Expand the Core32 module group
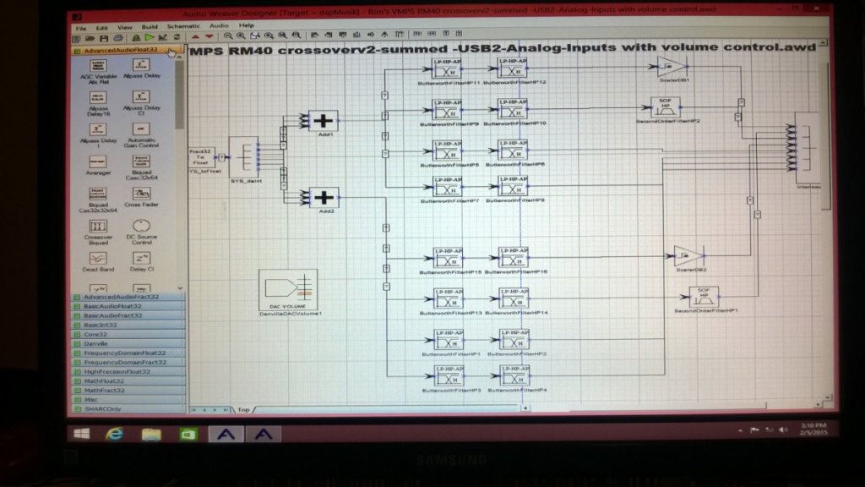This screenshot has width=865, height=487. coord(128,334)
